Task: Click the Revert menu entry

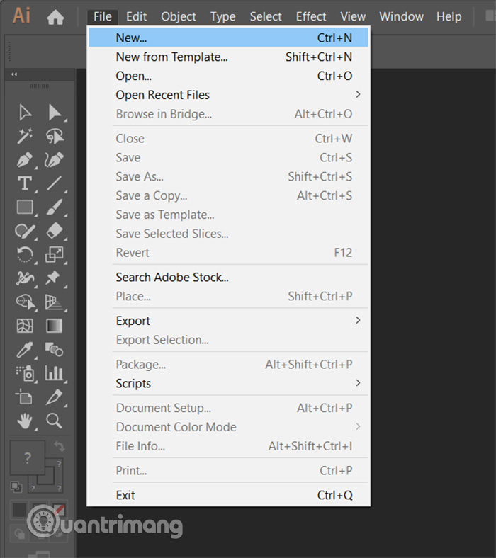Action: pos(228,253)
